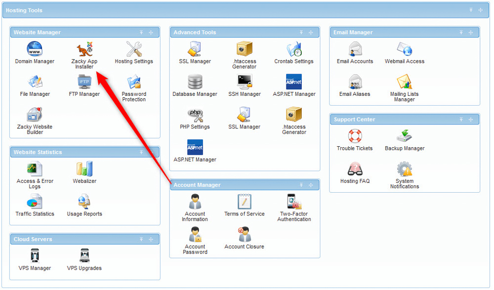494x290 pixels.
Task: Open the Zacky App Installer
Action: click(x=84, y=52)
